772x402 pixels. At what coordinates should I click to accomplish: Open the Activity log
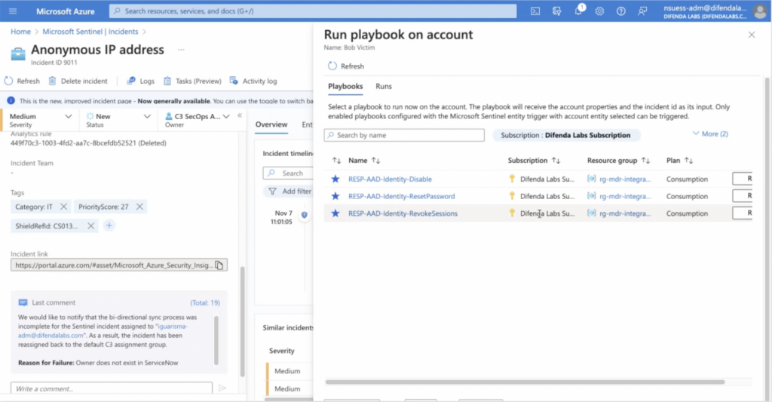(x=253, y=81)
